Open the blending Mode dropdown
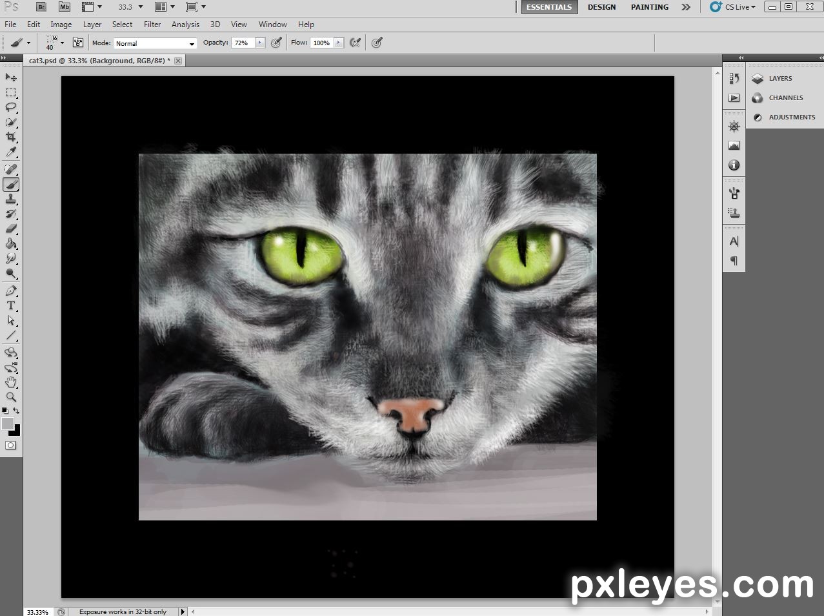The width and height of the screenshot is (824, 616). click(x=155, y=43)
